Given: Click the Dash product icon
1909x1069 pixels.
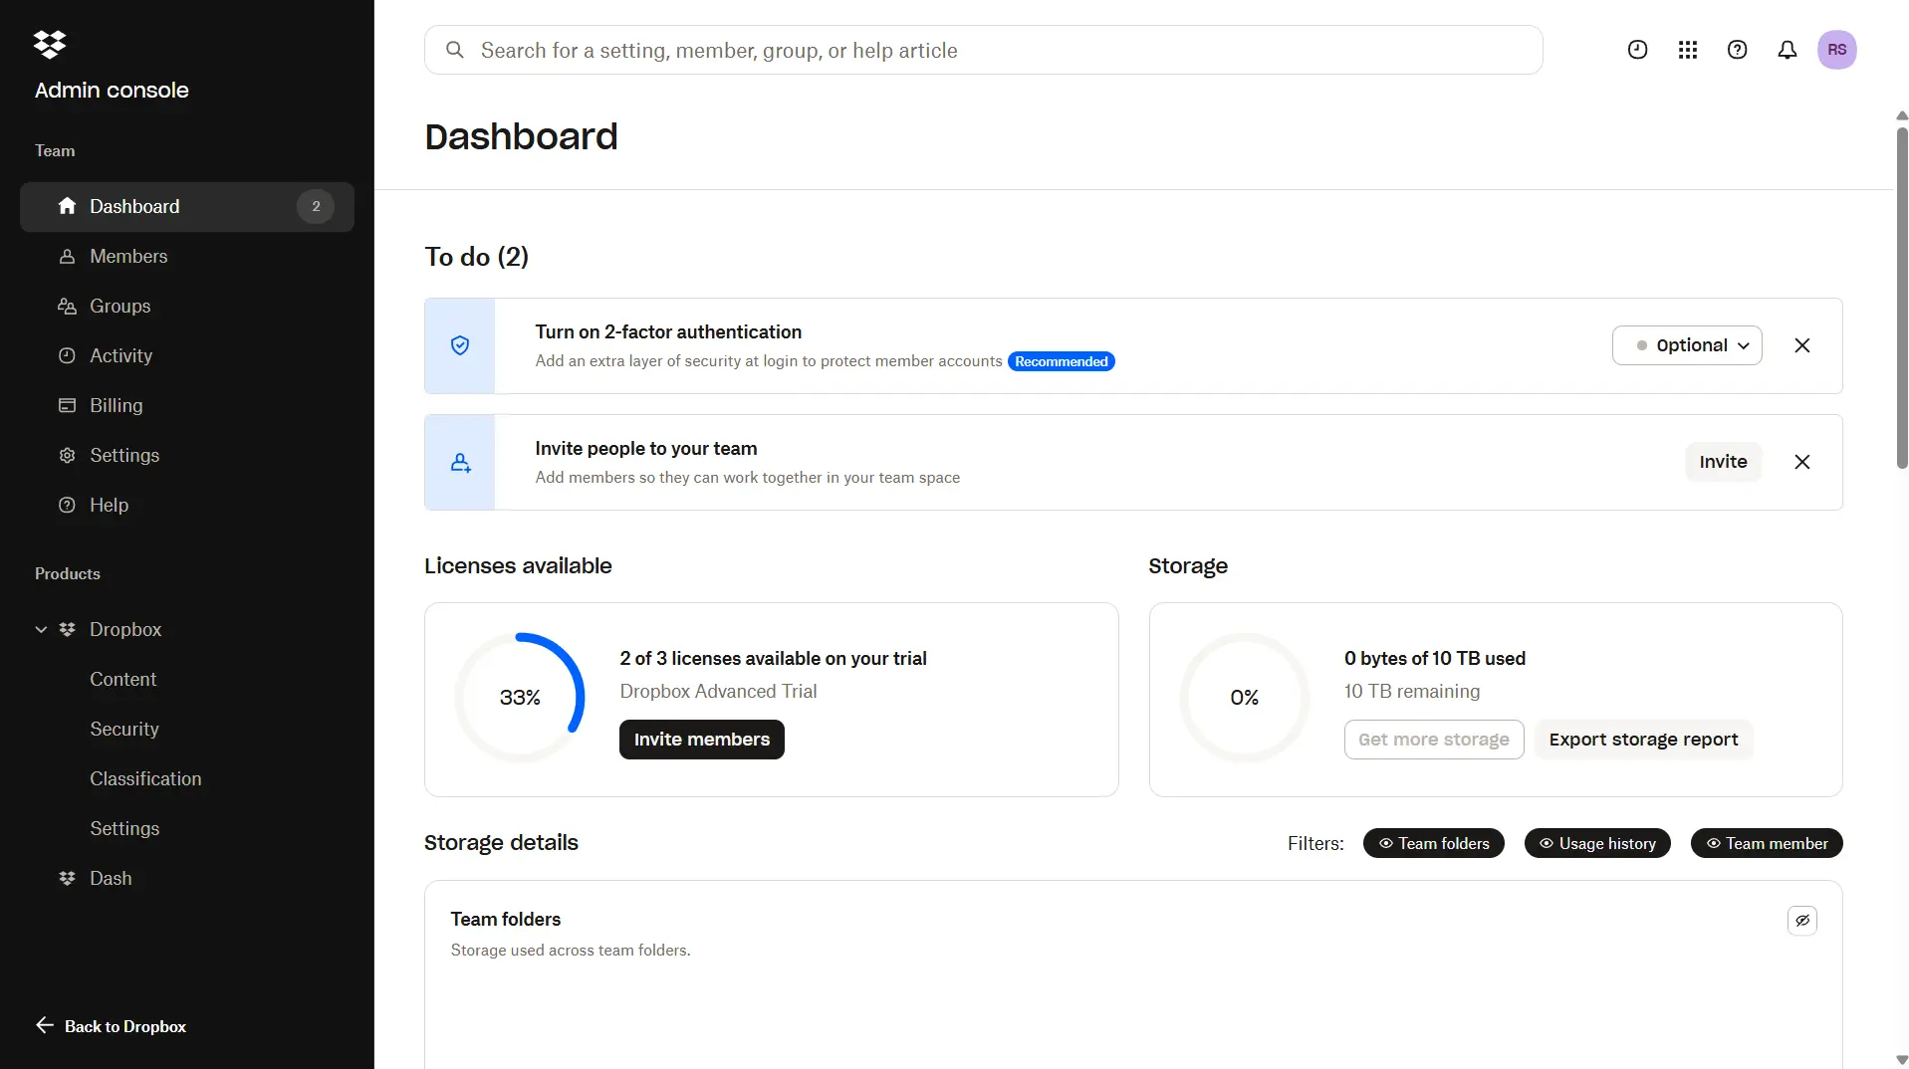Looking at the screenshot, I should click(x=67, y=878).
